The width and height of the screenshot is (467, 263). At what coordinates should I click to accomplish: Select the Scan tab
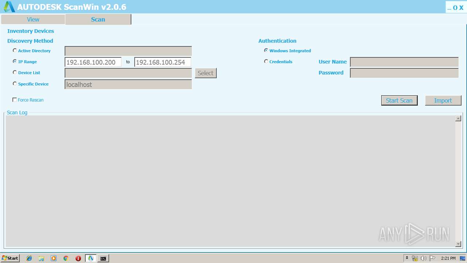click(98, 19)
